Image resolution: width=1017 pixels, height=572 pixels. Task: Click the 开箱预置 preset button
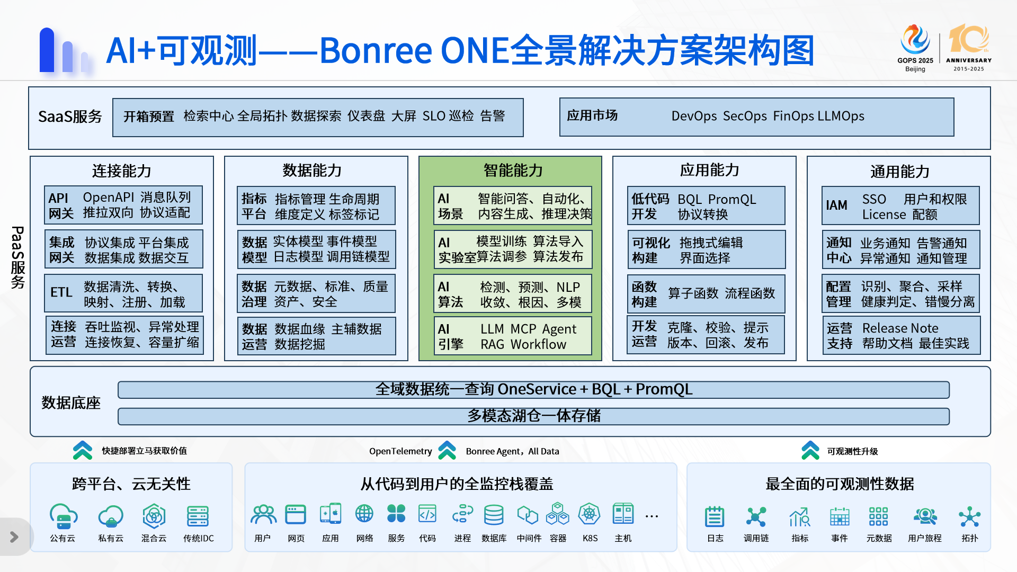(148, 117)
